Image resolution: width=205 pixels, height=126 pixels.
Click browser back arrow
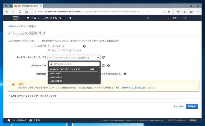pyautogui.click(x=7, y=12)
